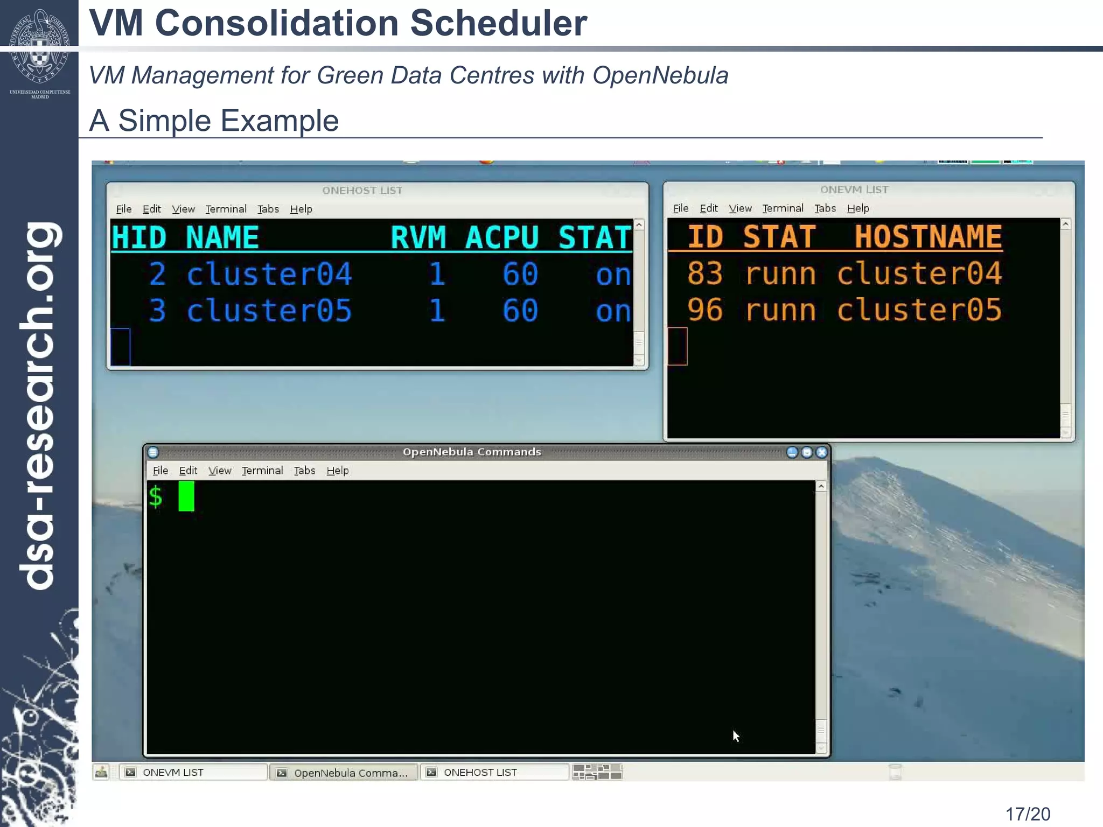Open Help menu in ONEVM LIST window
Viewport: 1103px width, 827px height.
pyautogui.click(x=858, y=208)
